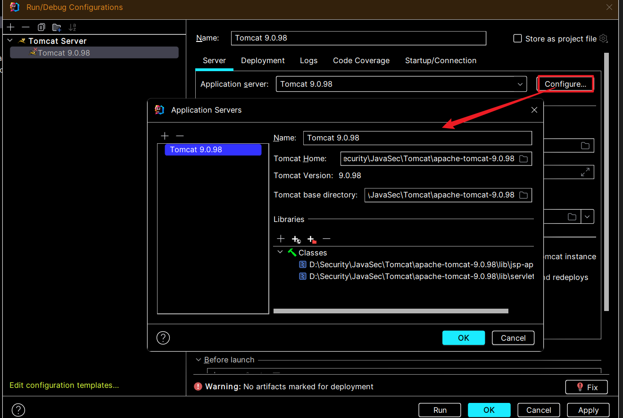Viewport: 623px width, 418px height.
Task: Click the vertical scrollbar in the configuration panel
Action: [606, 182]
